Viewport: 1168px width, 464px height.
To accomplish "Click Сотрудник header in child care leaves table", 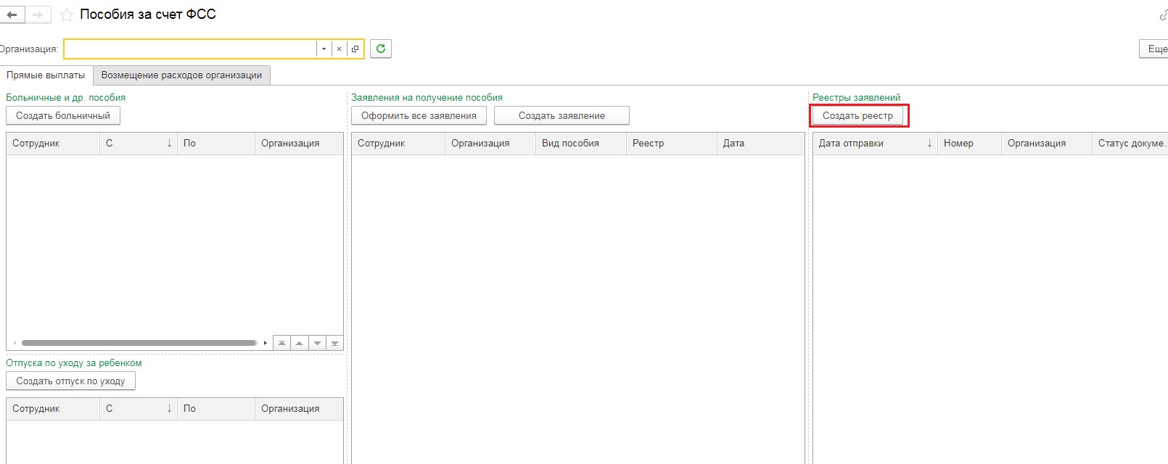I will pos(53,409).
